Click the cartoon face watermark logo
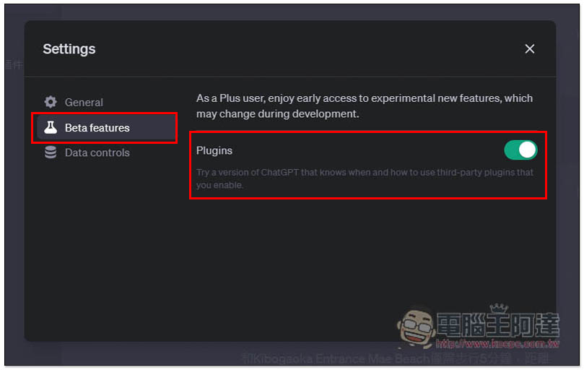Screen dimensions: 584x370 tap(416, 327)
